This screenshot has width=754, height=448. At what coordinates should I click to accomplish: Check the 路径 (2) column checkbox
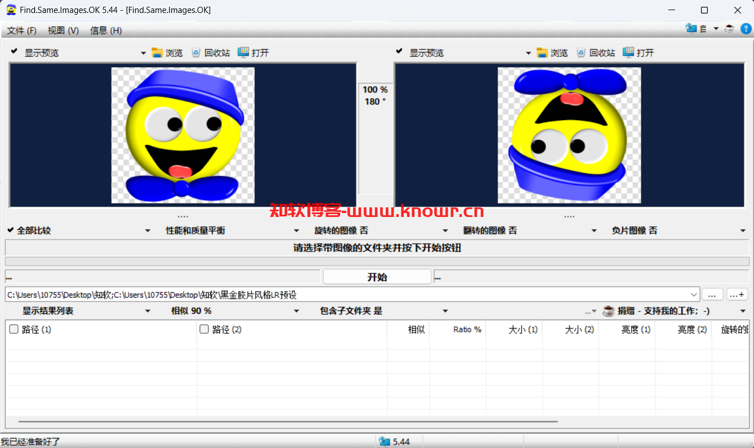click(x=204, y=329)
